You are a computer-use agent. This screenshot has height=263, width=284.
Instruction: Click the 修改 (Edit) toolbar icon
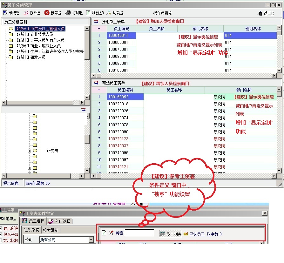26,13
